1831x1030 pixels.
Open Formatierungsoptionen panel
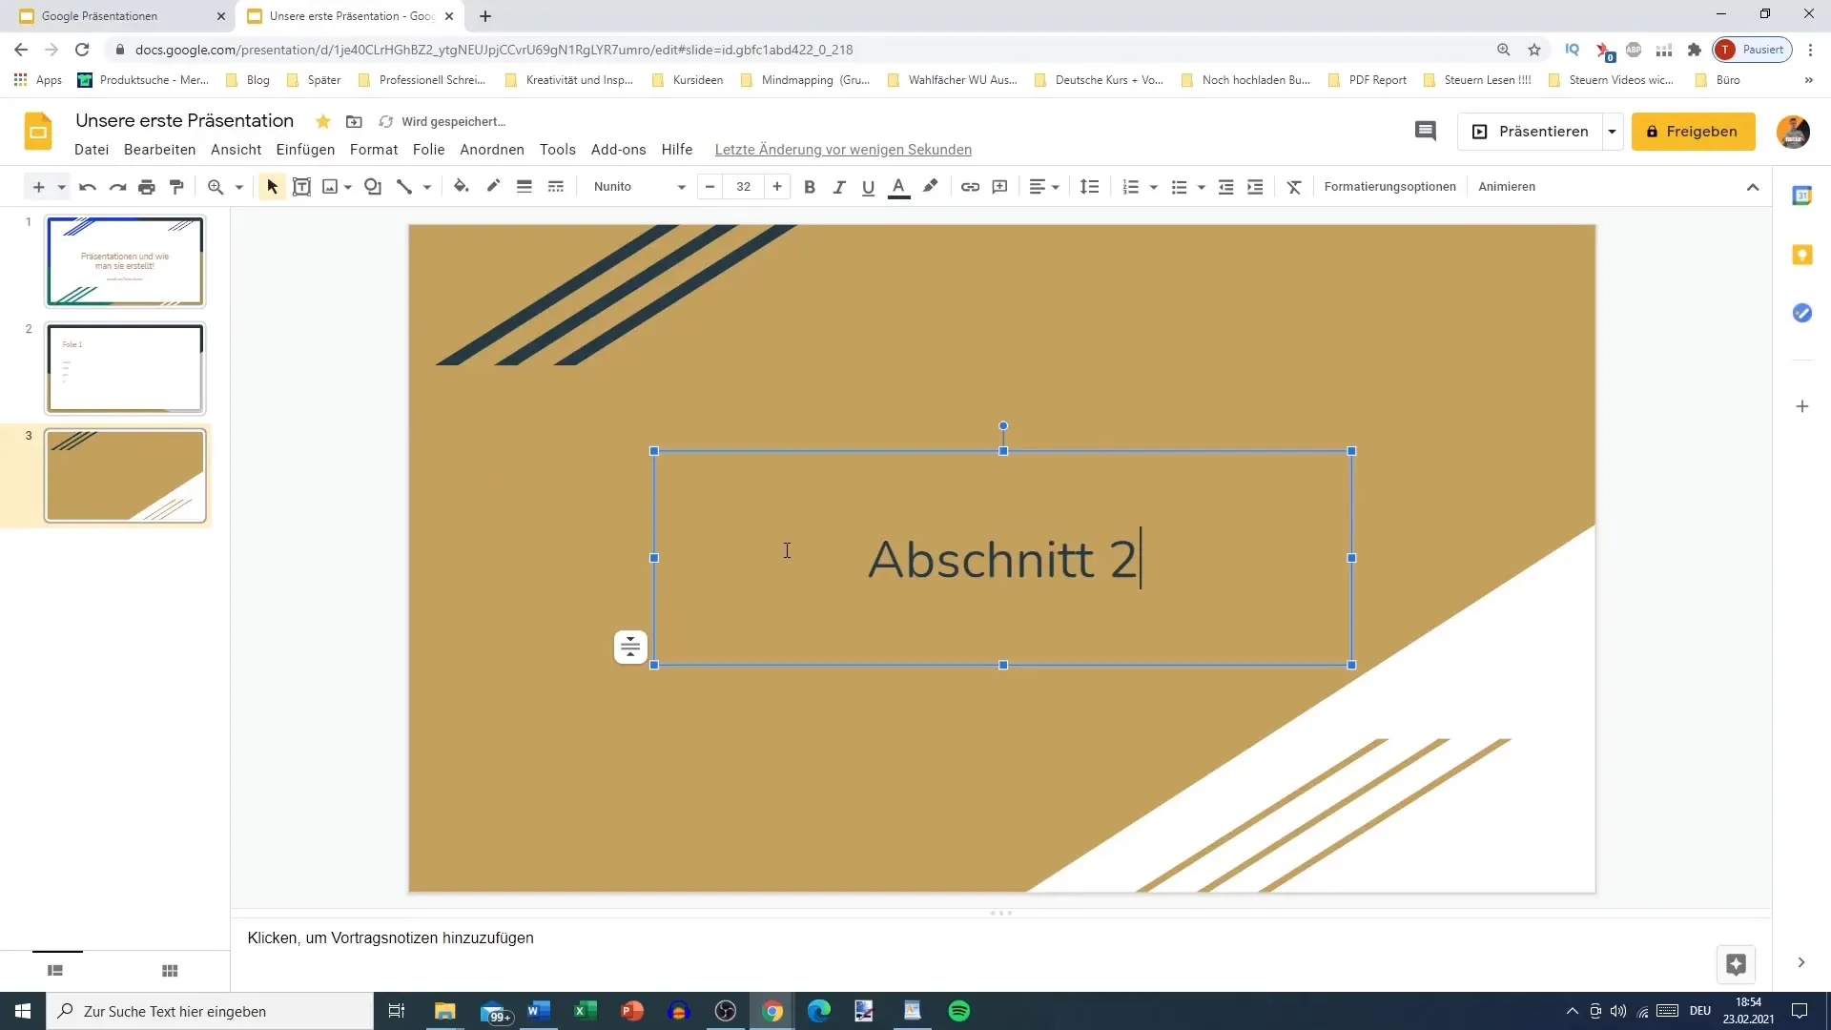tap(1389, 187)
